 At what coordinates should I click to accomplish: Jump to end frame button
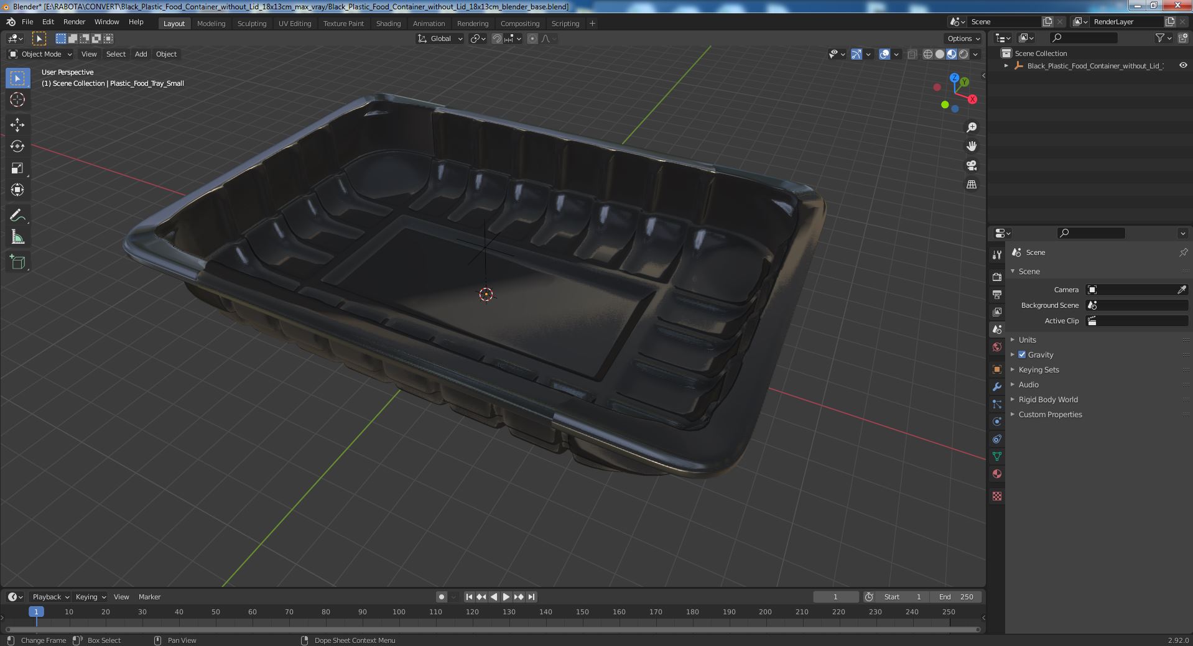531,596
